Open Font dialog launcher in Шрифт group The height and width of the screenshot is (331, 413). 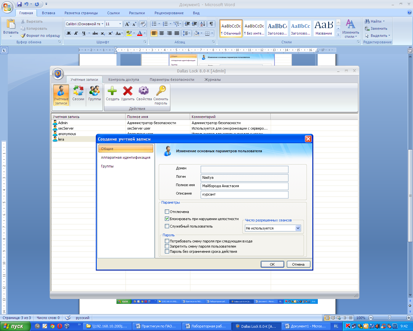(x=145, y=42)
